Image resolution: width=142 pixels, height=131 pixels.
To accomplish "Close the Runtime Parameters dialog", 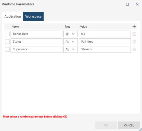I will pos(137,4).
